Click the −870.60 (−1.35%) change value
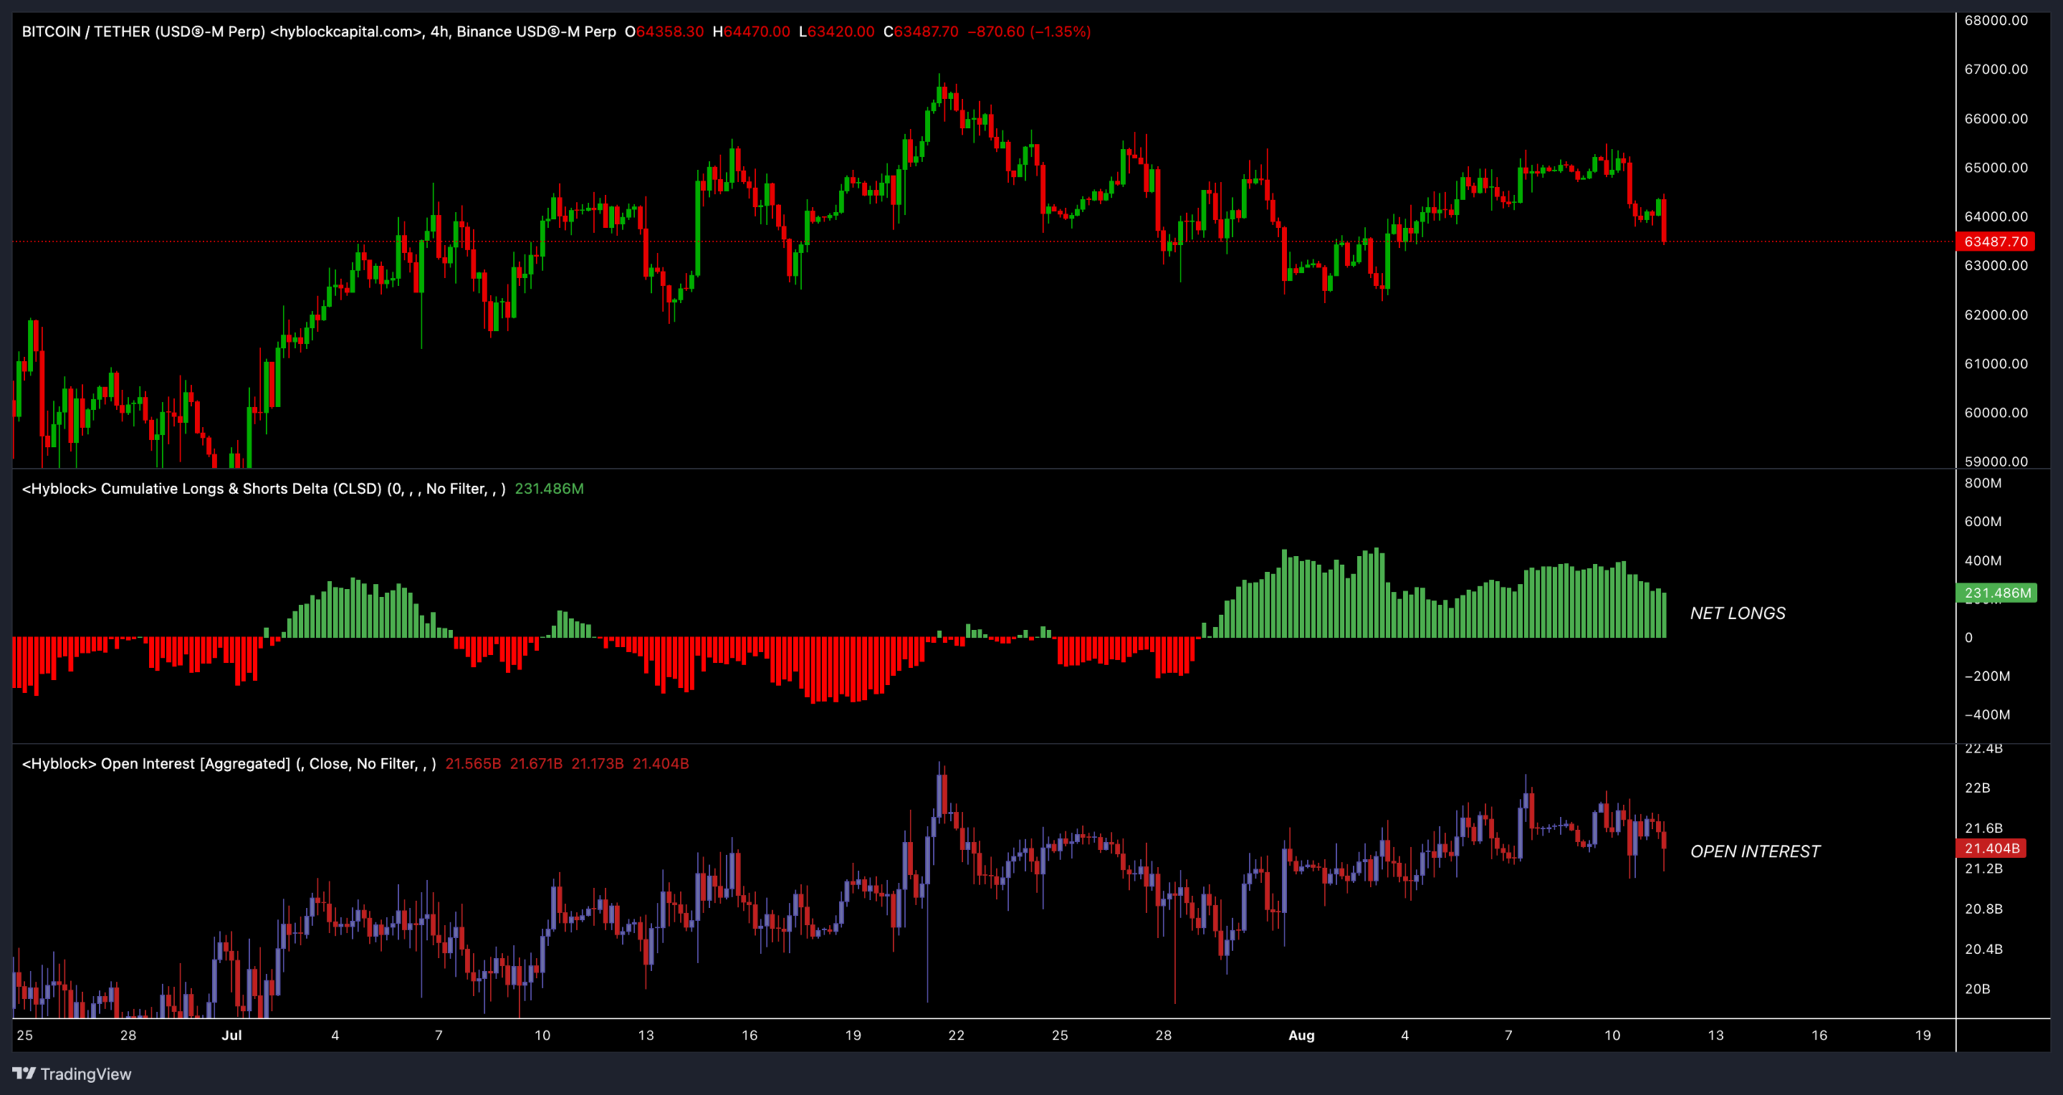The image size is (2063, 1095). pyautogui.click(x=1028, y=31)
